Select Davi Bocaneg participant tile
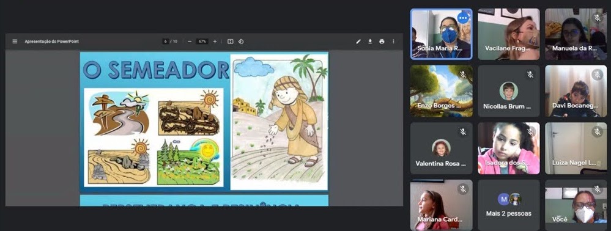The image size is (611, 231). [x=576, y=91]
